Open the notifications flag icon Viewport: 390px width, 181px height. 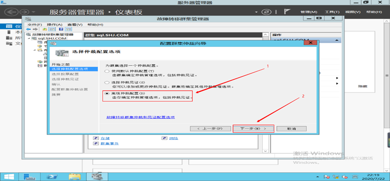coord(287,12)
